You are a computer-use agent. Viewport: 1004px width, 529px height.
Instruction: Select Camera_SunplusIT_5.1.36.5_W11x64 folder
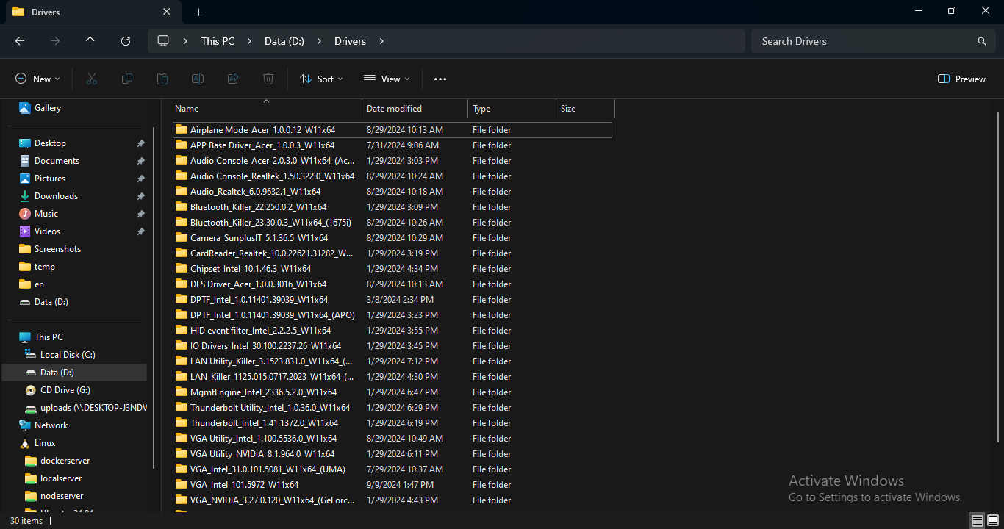[392, 238]
